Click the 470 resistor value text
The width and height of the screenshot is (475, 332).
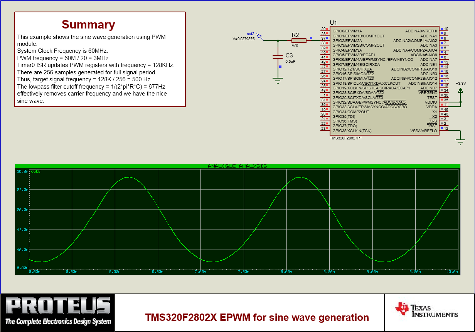pyautogui.click(x=295, y=45)
